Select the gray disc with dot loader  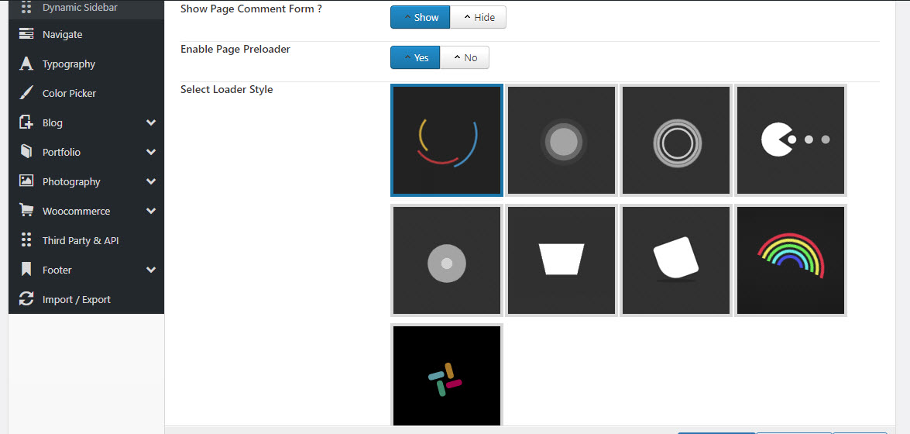[x=446, y=260]
